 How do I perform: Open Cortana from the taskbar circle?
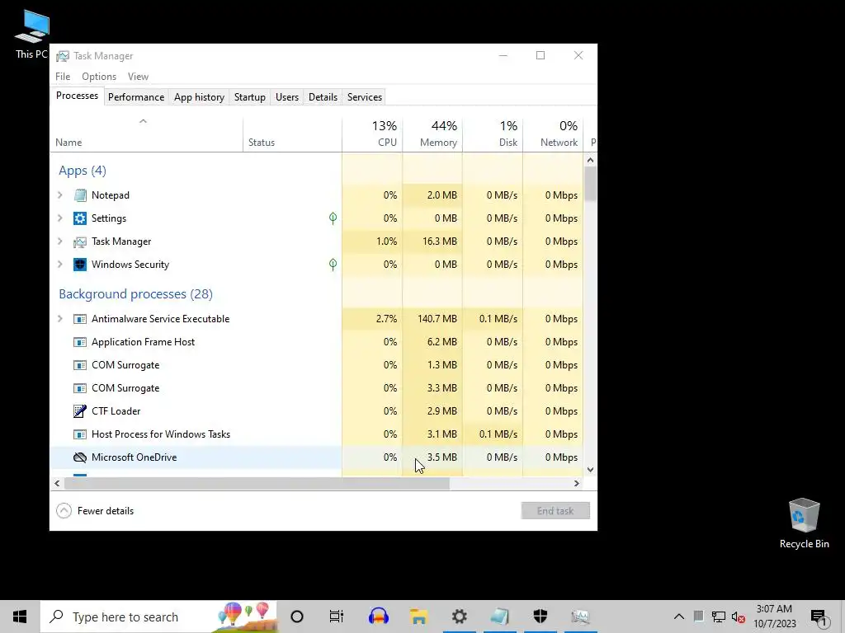(x=297, y=617)
